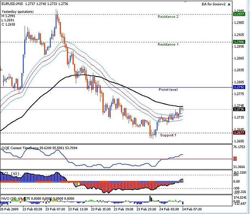Click the 23 Feb 19:30 time axis label
Viewport: 252px width, 214px height.
[x=123, y=209]
